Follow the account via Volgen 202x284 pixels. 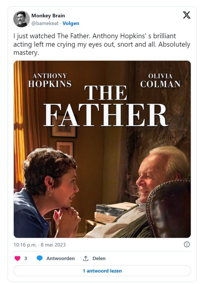pos(71,23)
